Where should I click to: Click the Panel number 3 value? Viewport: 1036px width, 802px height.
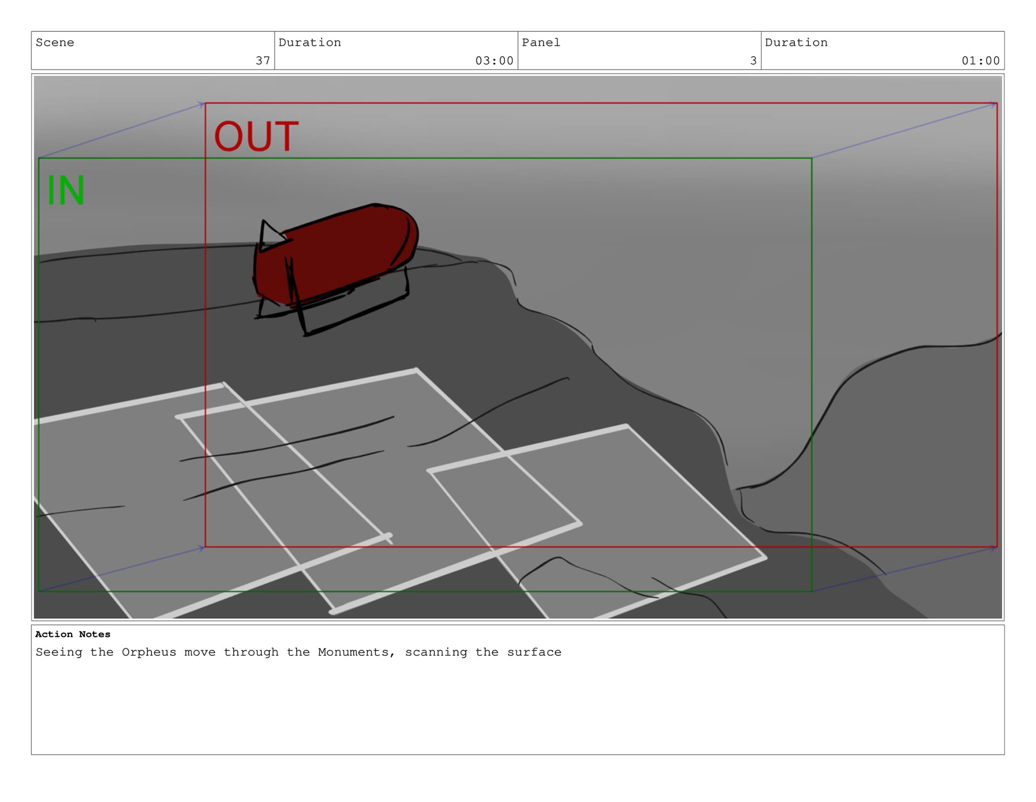click(x=753, y=60)
